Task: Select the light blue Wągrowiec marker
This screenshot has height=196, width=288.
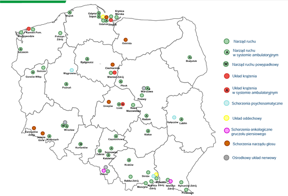Action: point(72,70)
